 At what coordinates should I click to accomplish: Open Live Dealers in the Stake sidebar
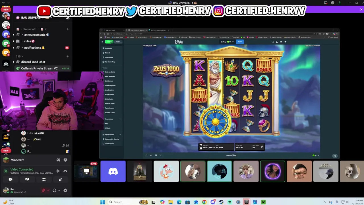pos(109,90)
